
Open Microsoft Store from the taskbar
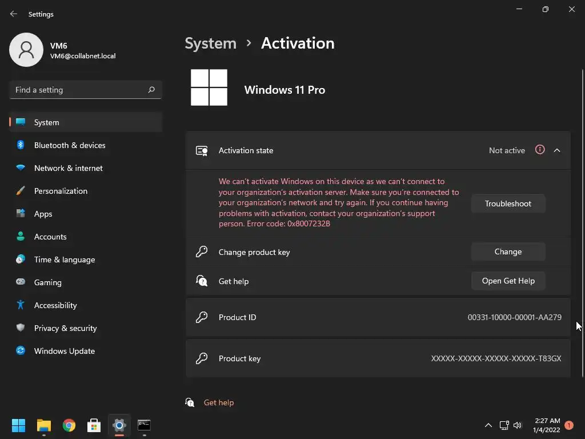94,425
